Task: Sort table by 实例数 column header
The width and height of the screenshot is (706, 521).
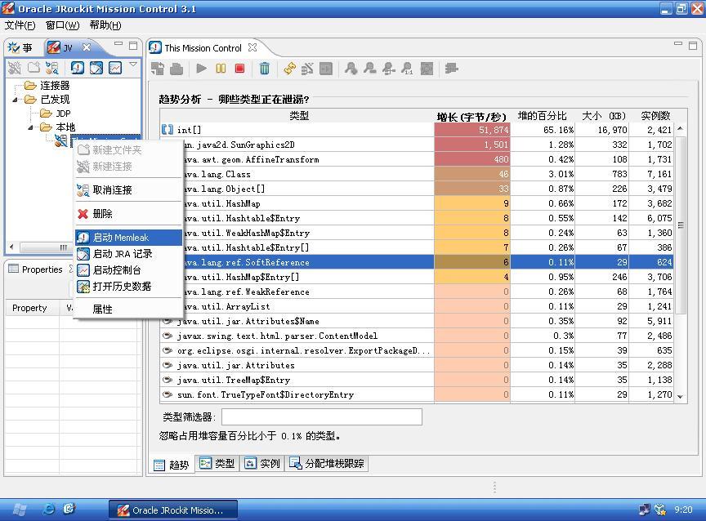Action: (x=655, y=116)
